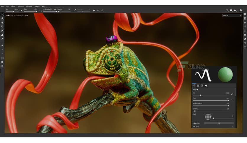Viewport: 247px width, 143px height.
Task: Toggle pen pressure for Size in top toolbar
Action: [22, 10]
